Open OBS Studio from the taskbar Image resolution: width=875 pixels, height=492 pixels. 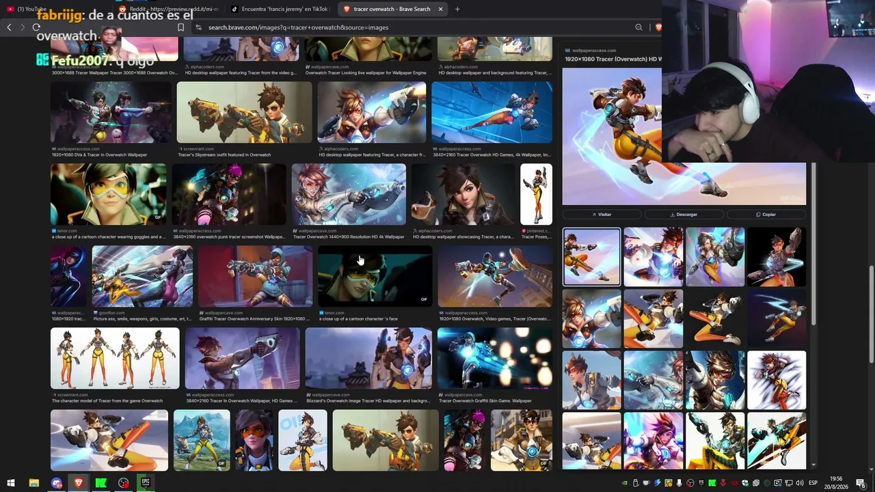point(123,483)
